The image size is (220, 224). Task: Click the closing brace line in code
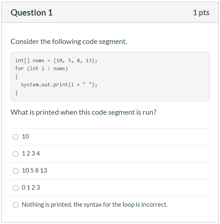16,93
